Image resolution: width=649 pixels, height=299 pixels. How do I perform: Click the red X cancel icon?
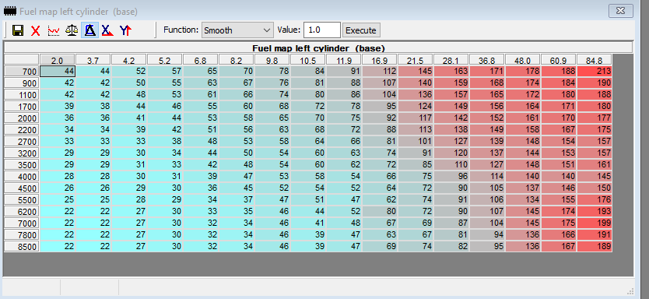tap(36, 30)
